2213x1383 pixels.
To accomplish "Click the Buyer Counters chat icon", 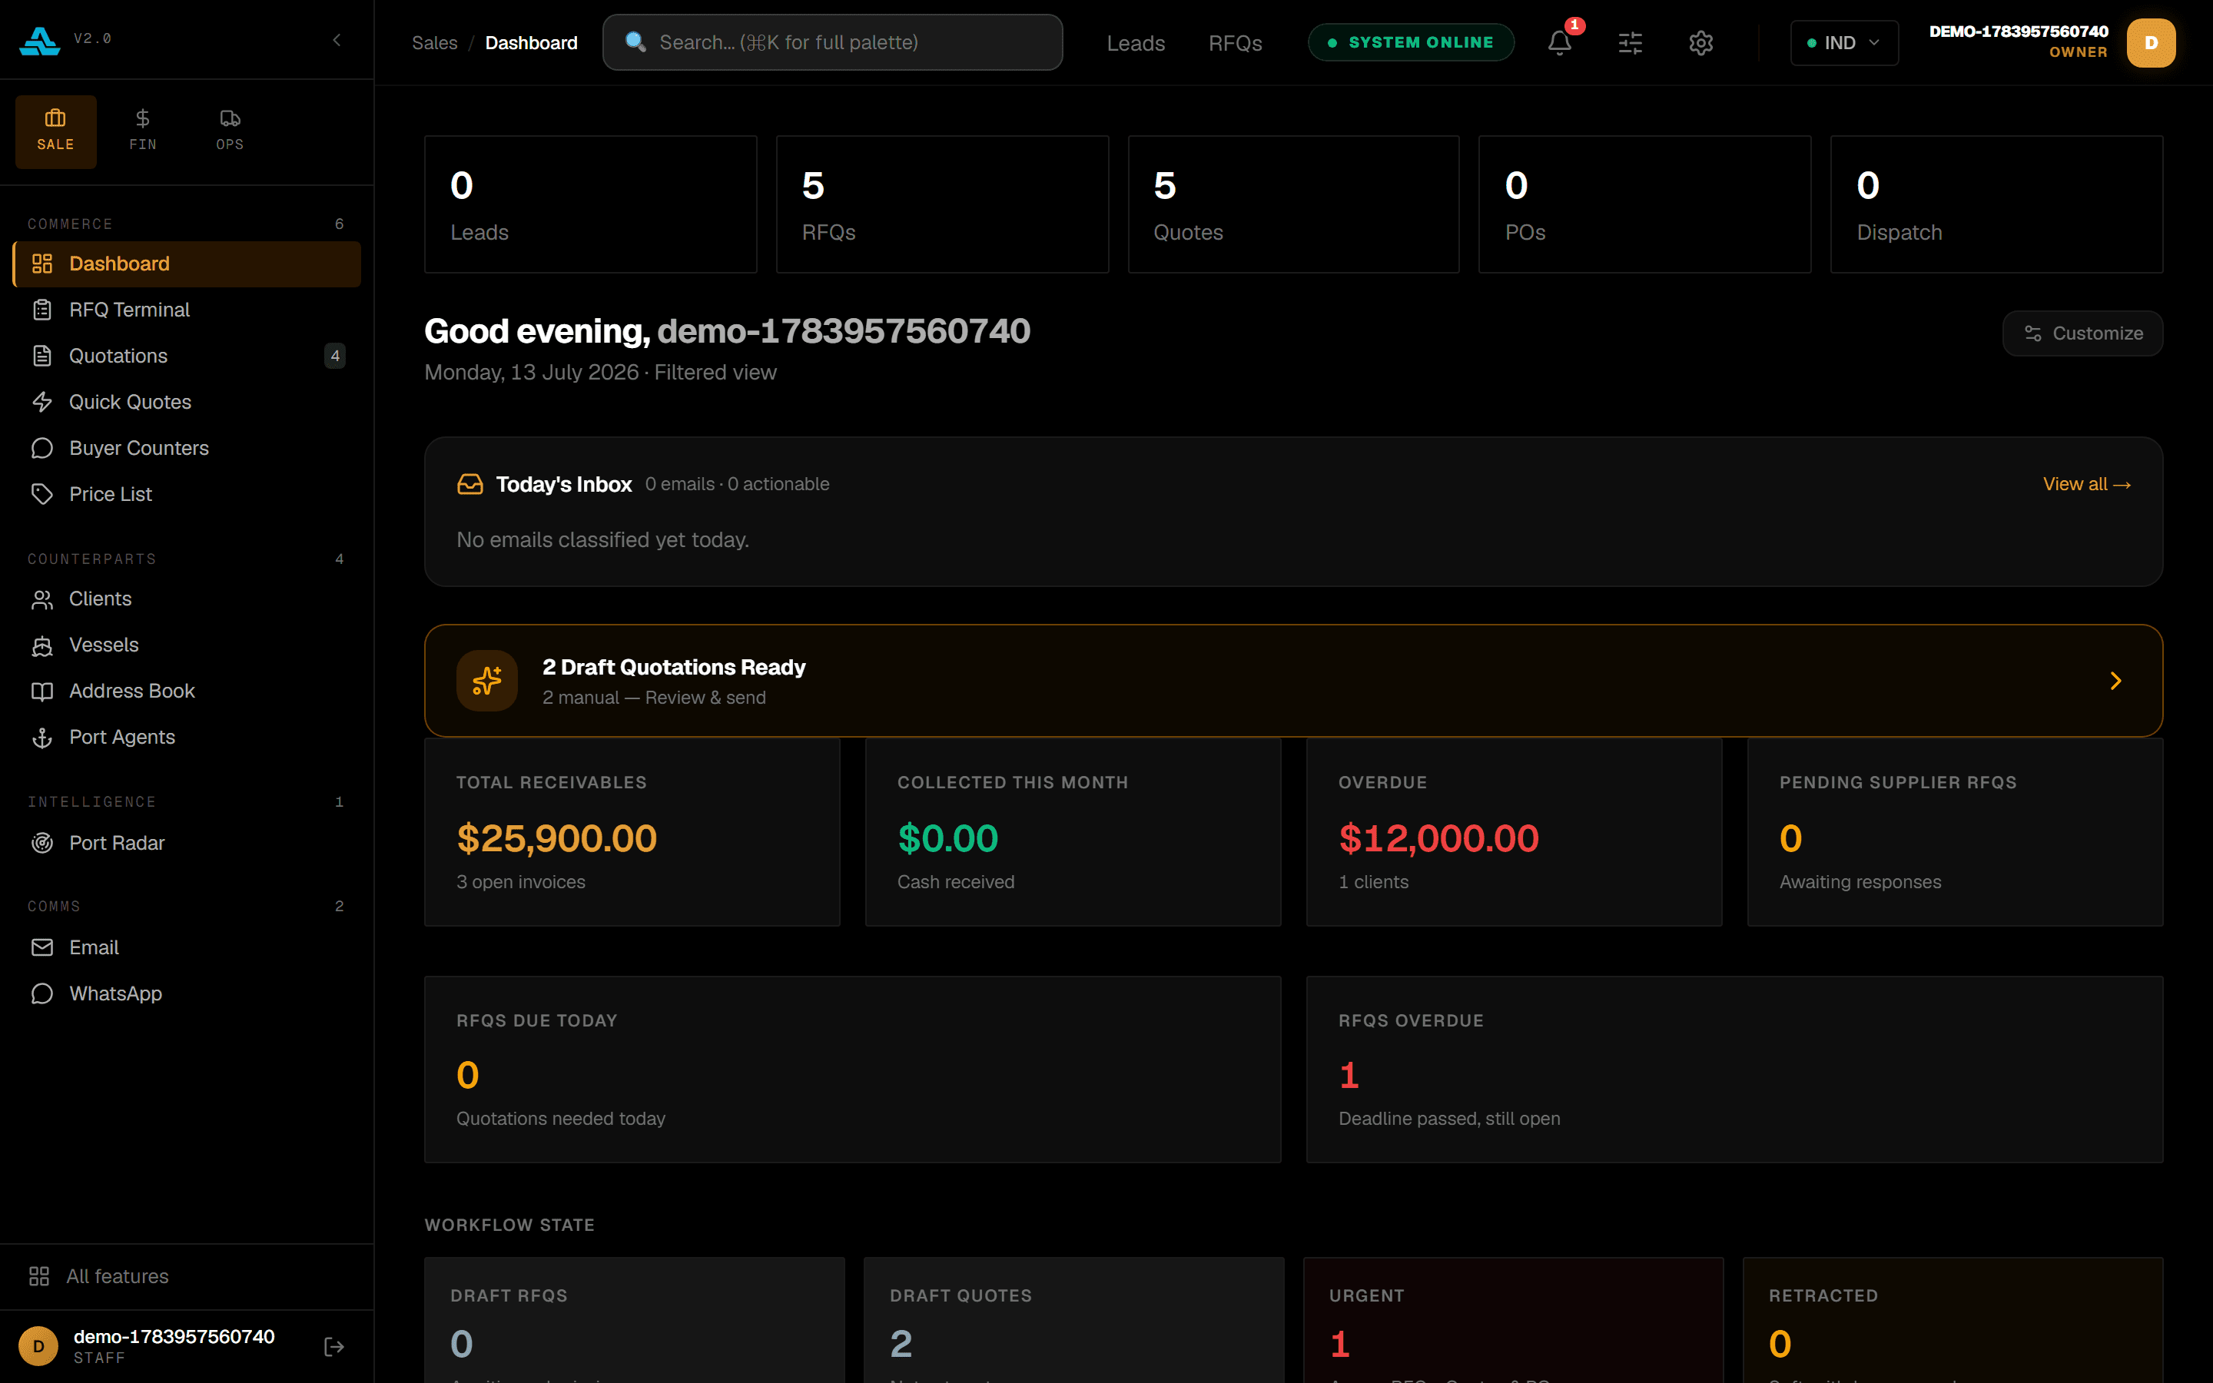I will (x=42, y=448).
